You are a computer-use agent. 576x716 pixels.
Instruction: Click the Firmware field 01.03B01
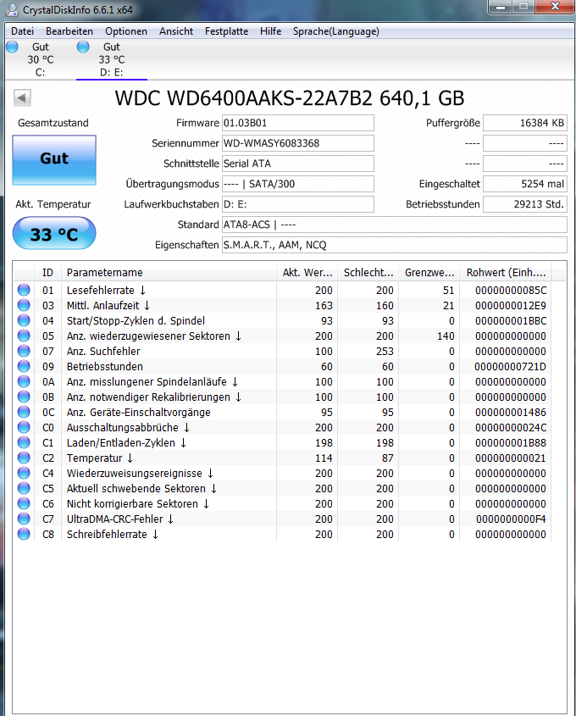tap(298, 123)
